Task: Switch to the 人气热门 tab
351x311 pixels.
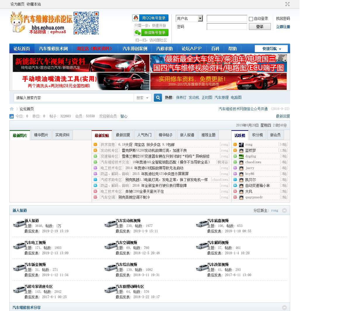Action: click(144, 135)
